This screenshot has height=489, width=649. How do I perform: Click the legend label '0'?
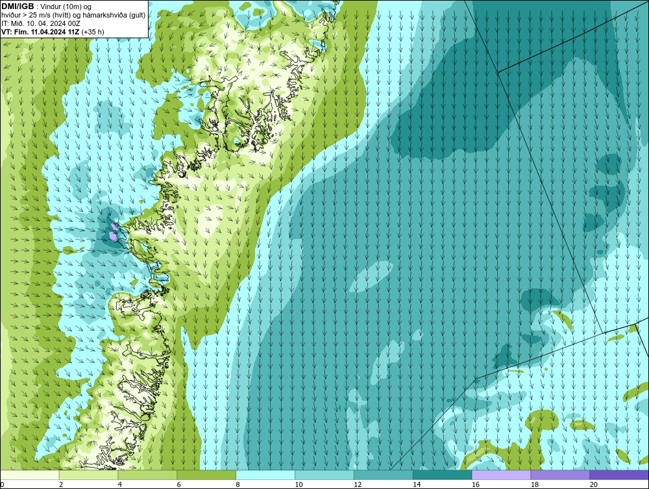[2, 484]
